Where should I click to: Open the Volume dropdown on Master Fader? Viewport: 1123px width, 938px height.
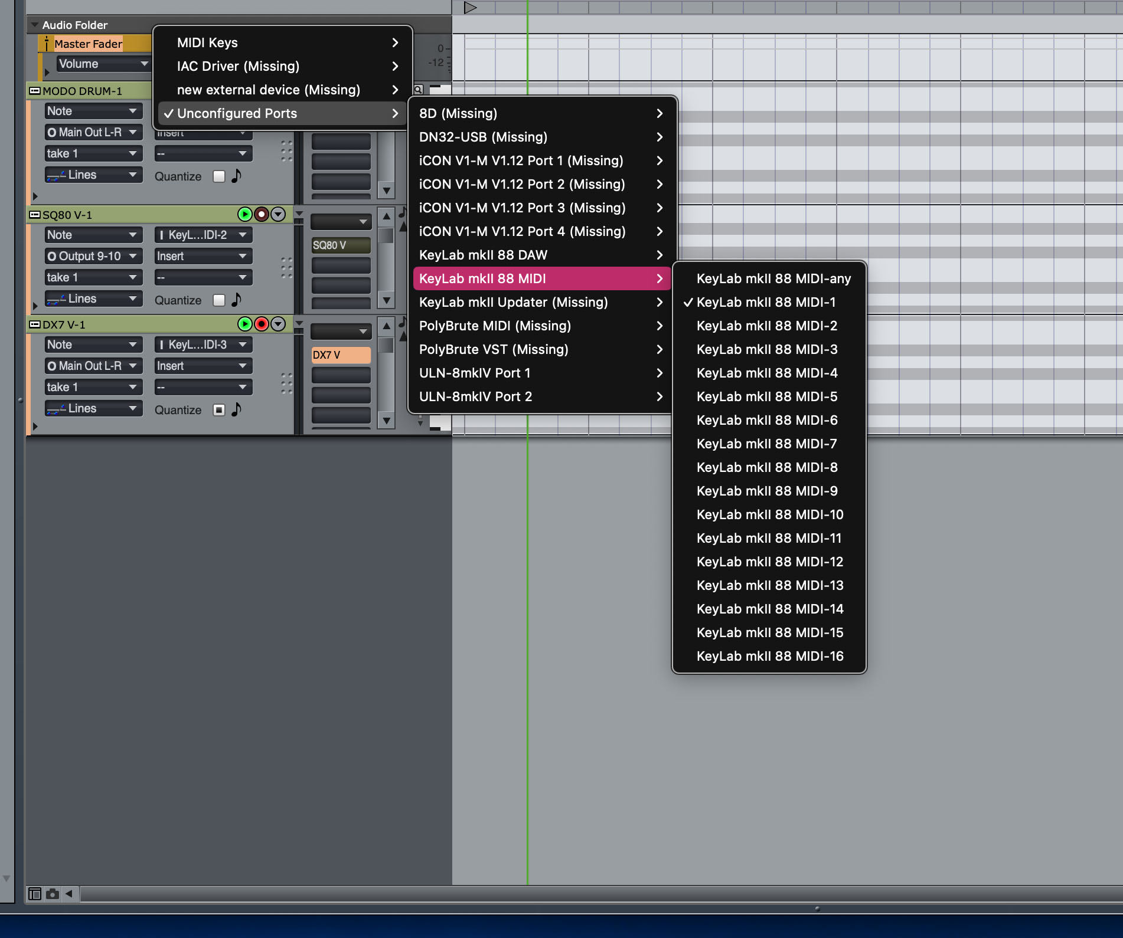click(103, 64)
